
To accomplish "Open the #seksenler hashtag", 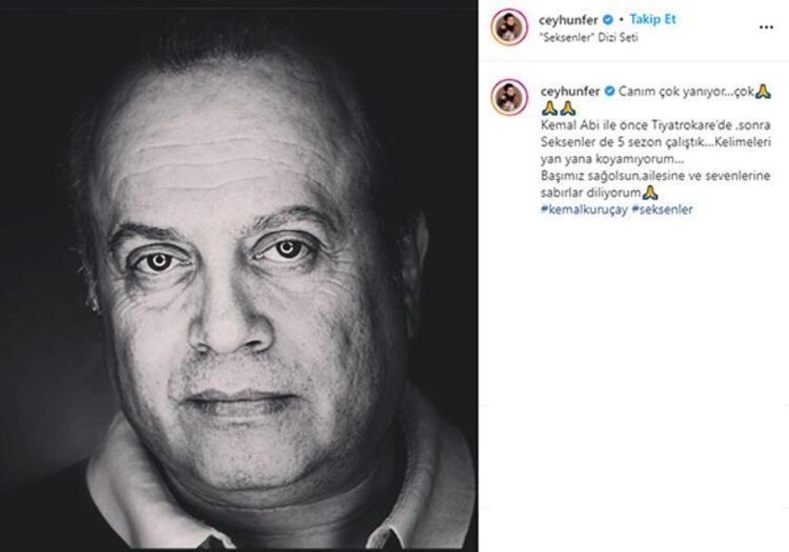I will (x=662, y=210).
